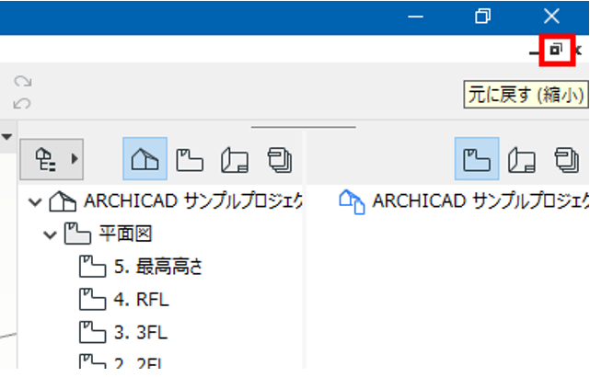Open the 5. 最高高さ story
Screen dimensions: 590x377
coord(158,267)
